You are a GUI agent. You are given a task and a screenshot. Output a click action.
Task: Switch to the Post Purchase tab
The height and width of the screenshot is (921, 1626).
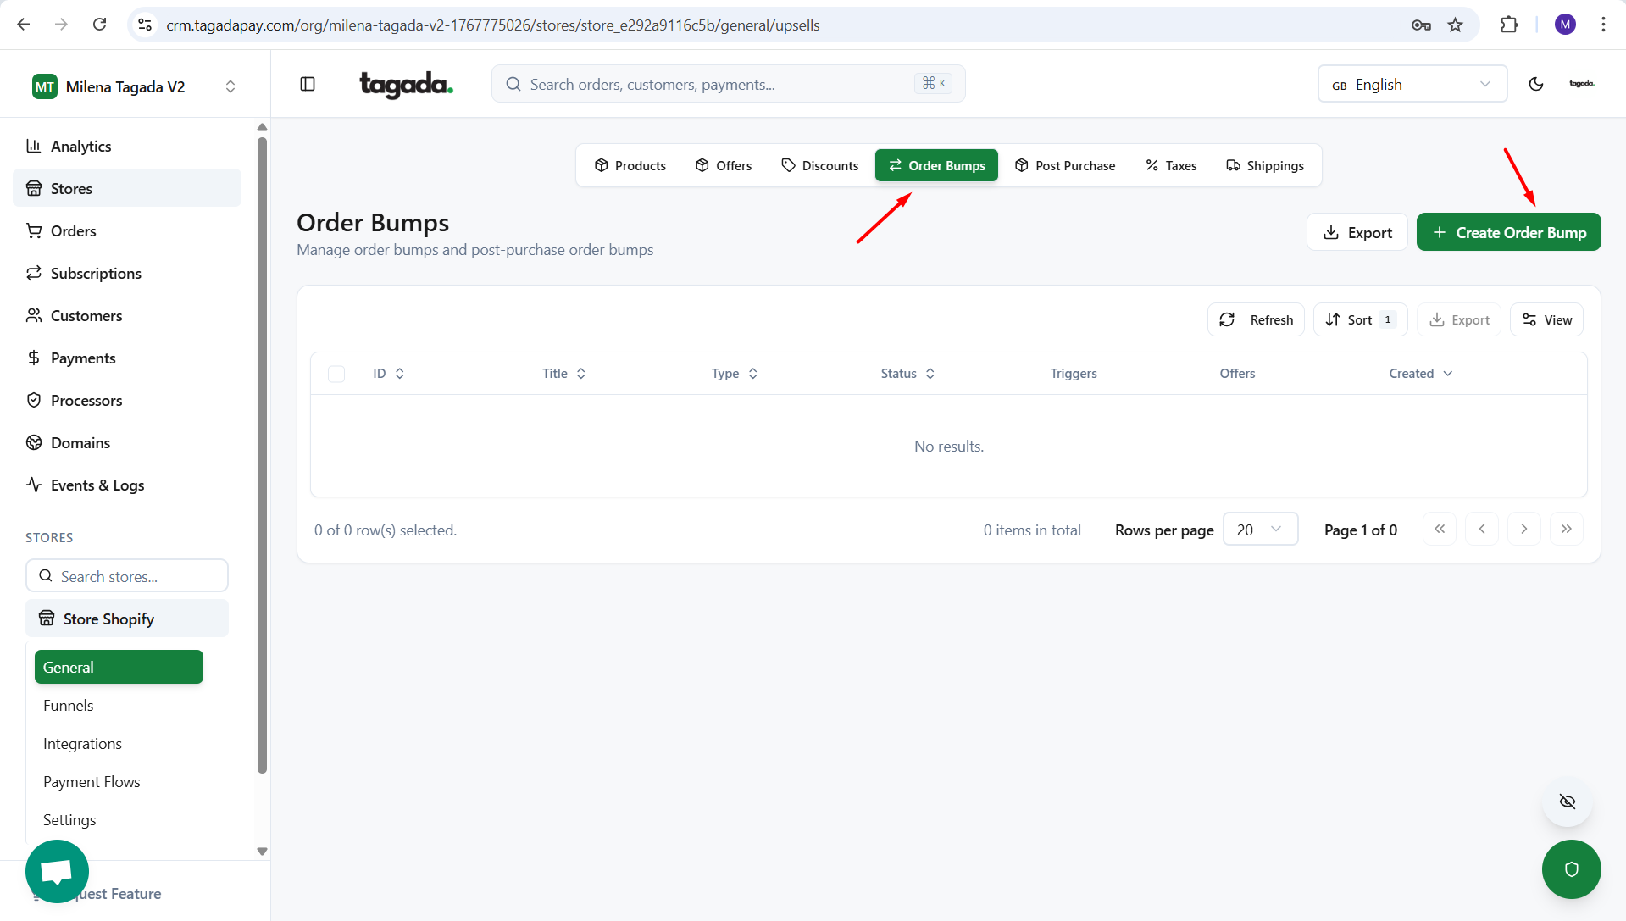(1065, 165)
